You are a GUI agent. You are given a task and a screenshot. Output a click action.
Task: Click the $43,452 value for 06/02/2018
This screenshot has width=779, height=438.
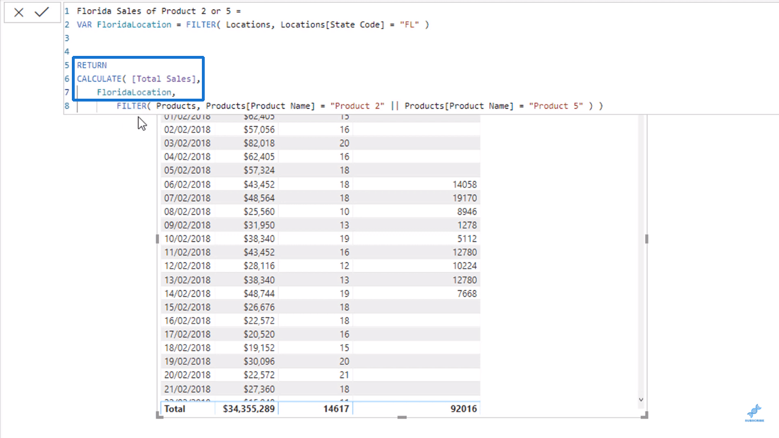[x=259, y=184]
